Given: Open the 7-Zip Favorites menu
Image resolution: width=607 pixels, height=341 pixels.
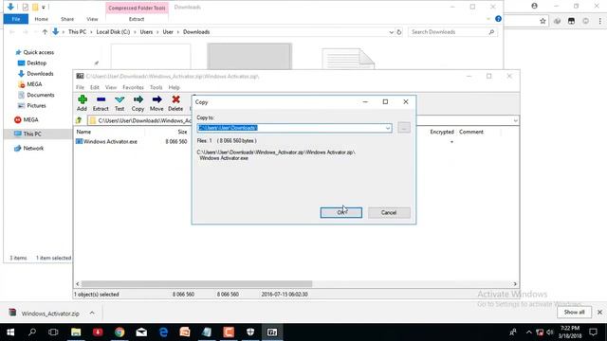Looking at the screenshot, I should click(x=133, y=87).
